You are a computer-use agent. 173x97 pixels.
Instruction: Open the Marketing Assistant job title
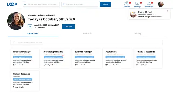click(53, 51)
